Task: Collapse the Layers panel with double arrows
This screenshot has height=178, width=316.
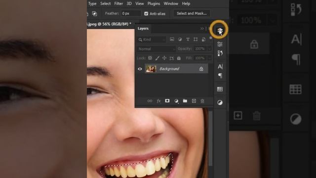Action: 202,29
